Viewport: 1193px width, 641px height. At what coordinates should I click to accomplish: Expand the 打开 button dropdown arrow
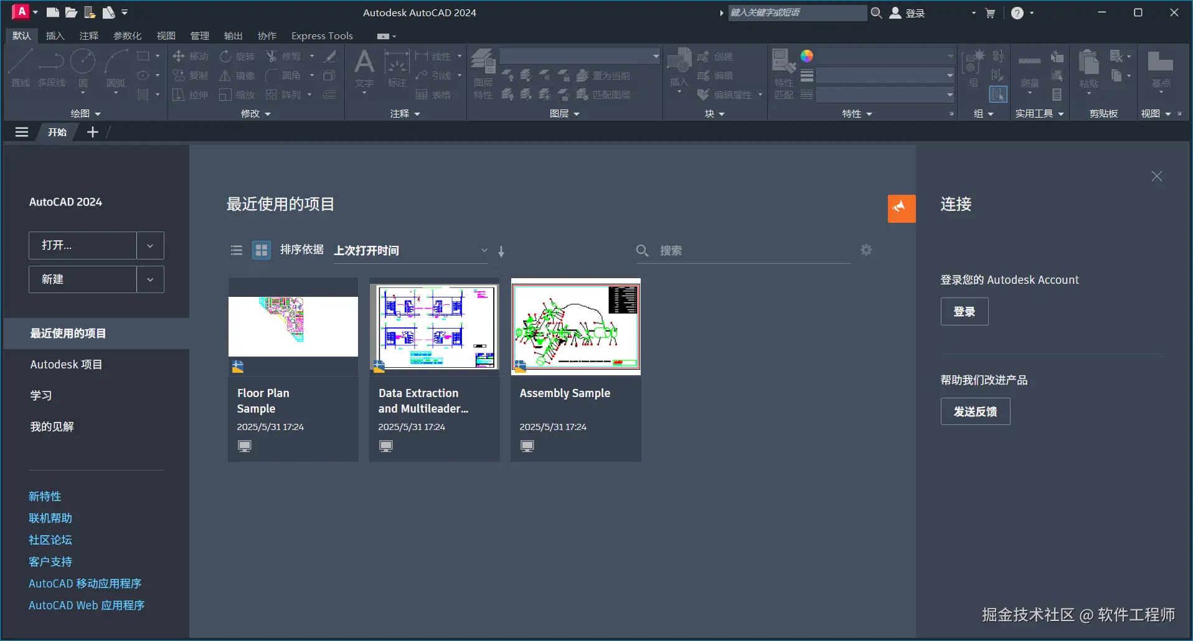pyautogui.click(x=150, y=246)
